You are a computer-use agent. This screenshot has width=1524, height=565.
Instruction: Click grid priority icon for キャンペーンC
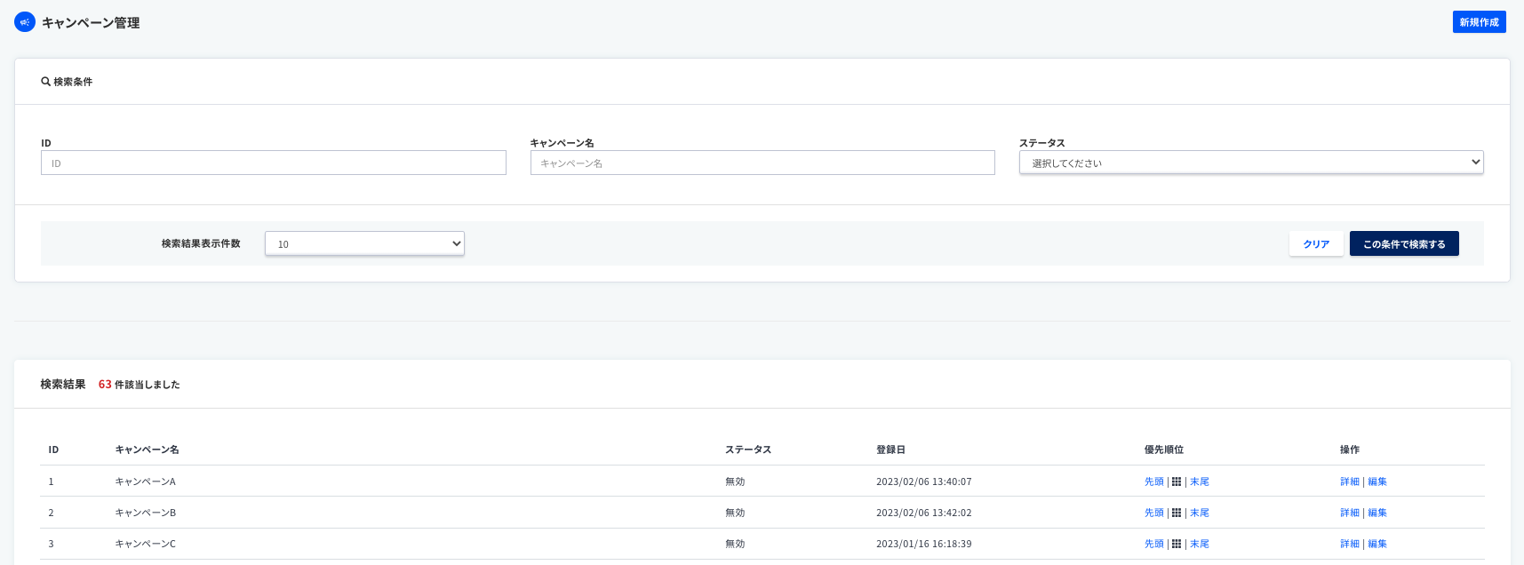tap(1177, 544)
